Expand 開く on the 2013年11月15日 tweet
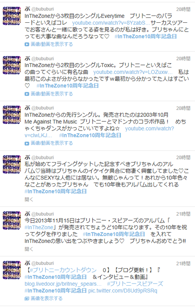 click(29, 249)
